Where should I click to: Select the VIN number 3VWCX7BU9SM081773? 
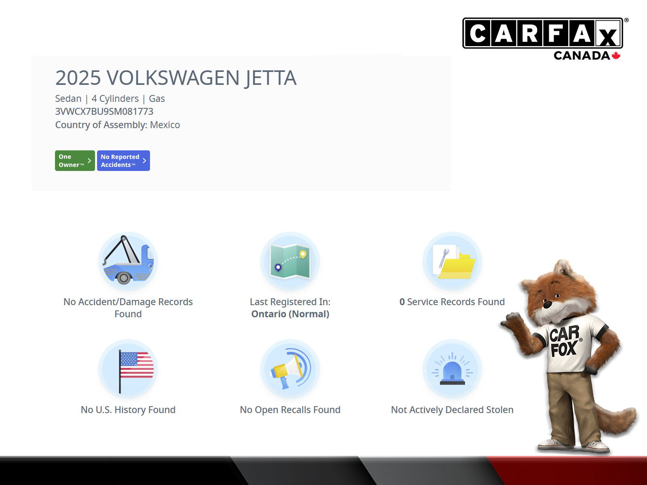(x=104, y=112)
